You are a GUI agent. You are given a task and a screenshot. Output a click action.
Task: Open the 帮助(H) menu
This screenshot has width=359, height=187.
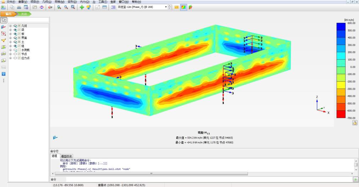(137, 2)
